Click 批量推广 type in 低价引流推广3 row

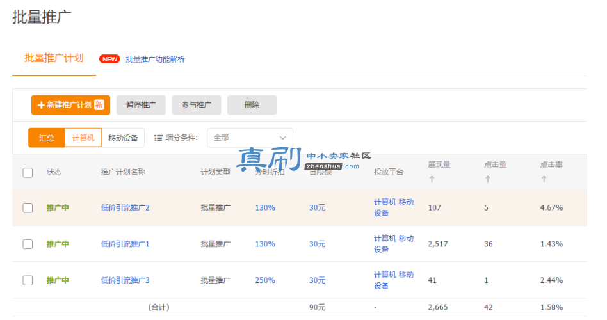[215, 280]
